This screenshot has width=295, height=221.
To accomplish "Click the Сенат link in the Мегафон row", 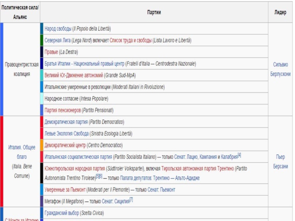I will click(107, 201).
